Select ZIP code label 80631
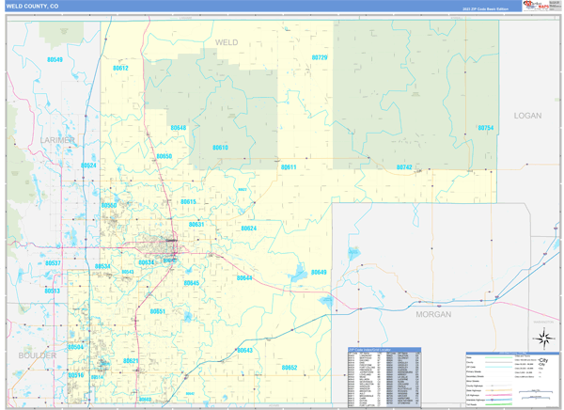The width and height of the screenshot is (564, 410). [196, 225]
